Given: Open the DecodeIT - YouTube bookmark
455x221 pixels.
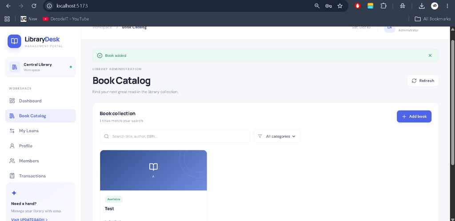Looking at the screenshot, I should [66, 19].
